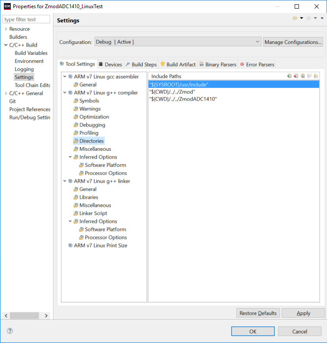Add a new include path icon
This screenshot has width=327, height=343.
[289, 76]
